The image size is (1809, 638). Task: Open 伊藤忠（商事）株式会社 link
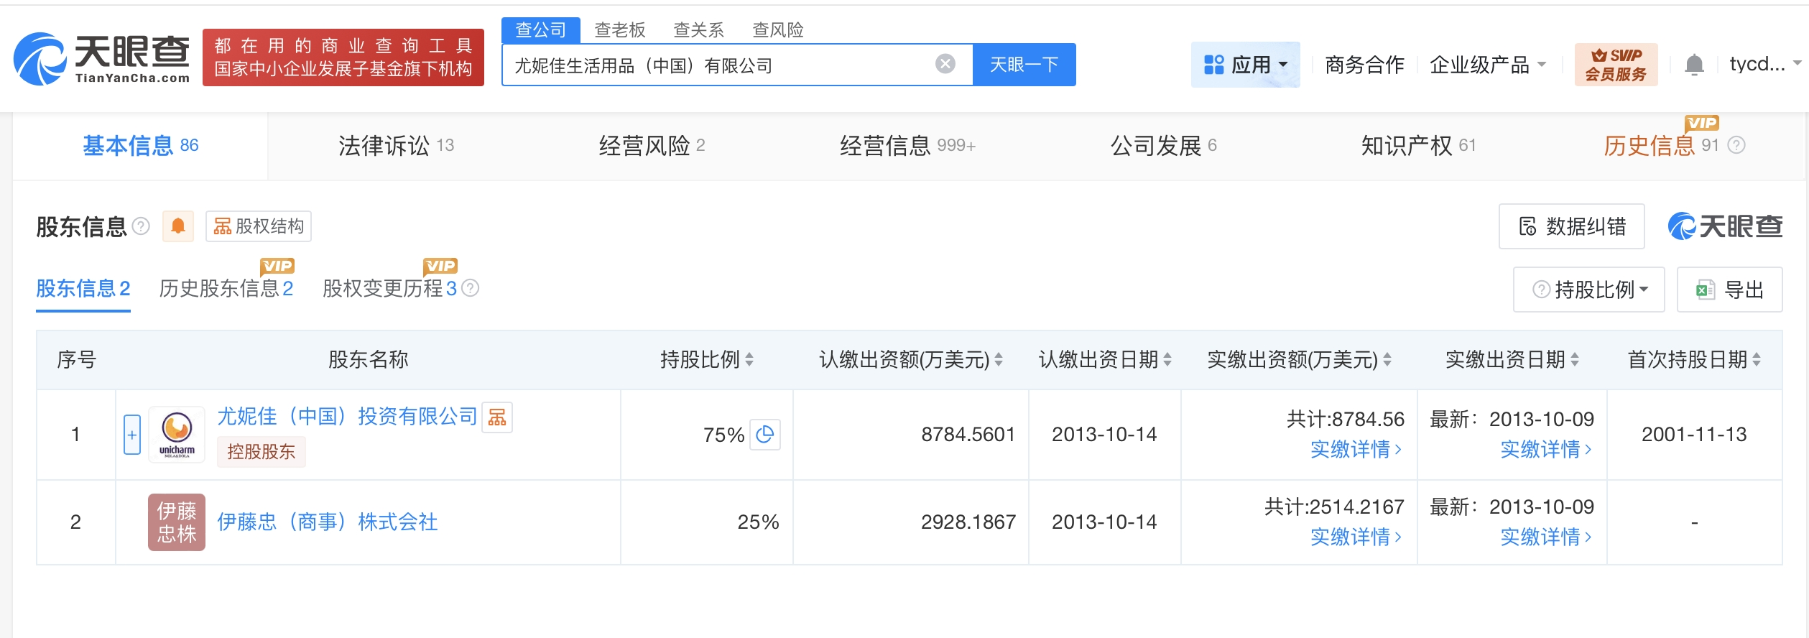click(x=327, y=522)
